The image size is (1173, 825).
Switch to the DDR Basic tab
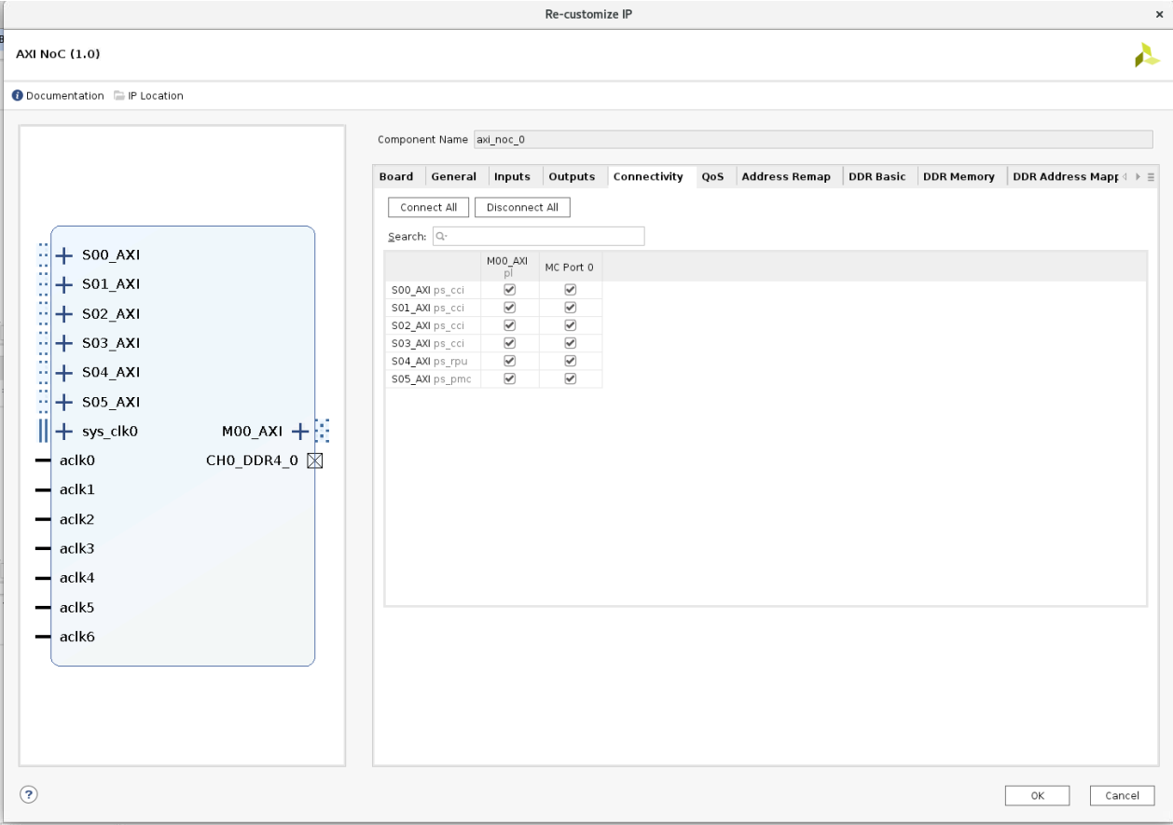click(877, 176)
